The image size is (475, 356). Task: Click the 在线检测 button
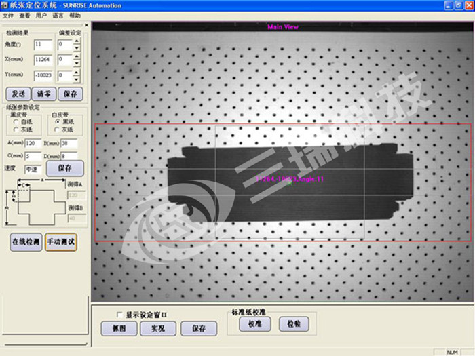click(x=26, y=242)
